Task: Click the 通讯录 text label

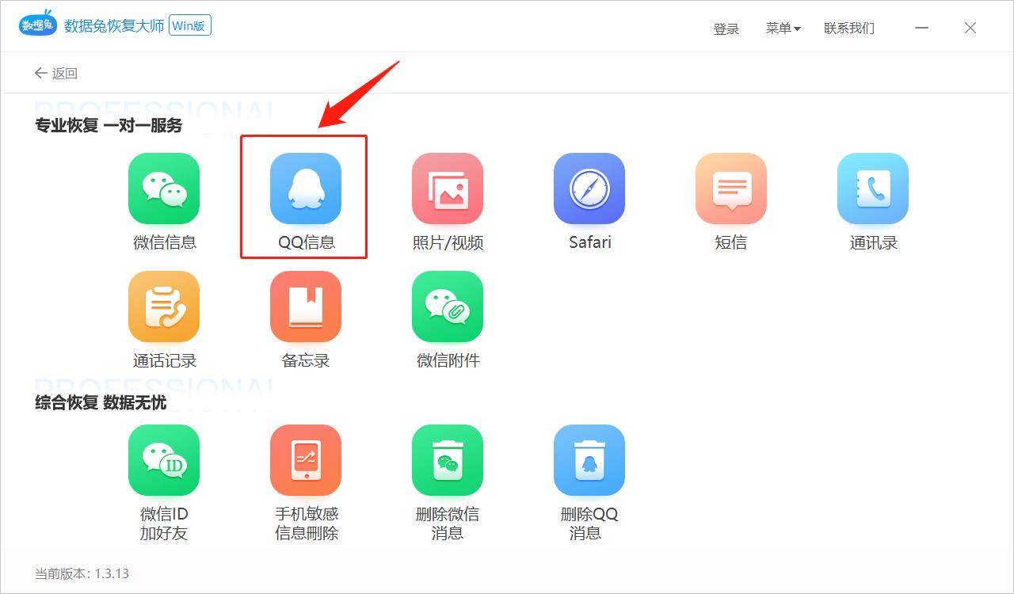Action: click(x=874, y=242)
